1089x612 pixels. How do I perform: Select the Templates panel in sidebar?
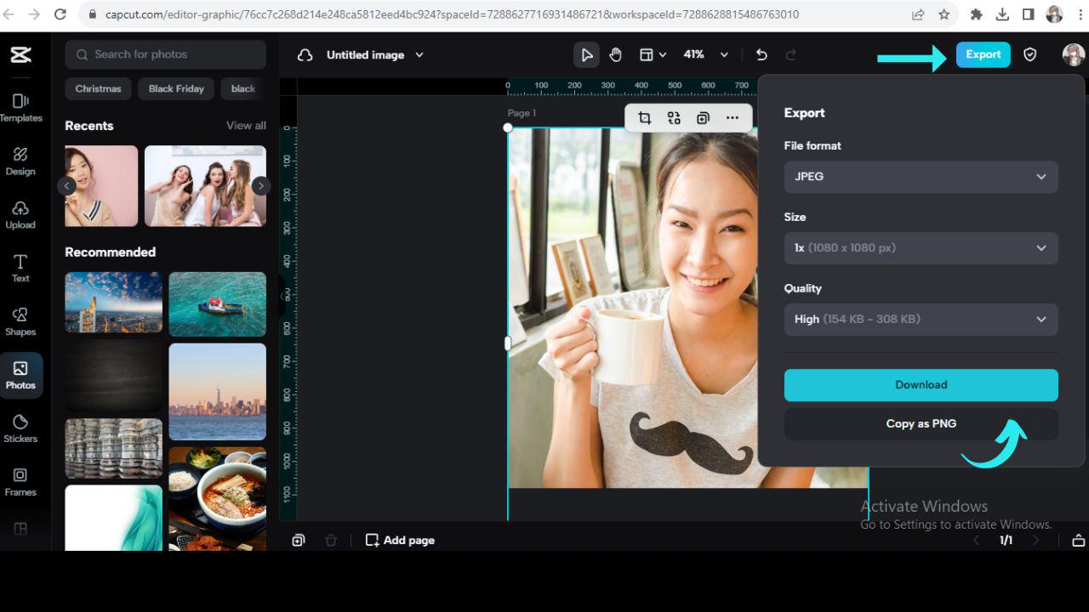click(x=20, y=109)
